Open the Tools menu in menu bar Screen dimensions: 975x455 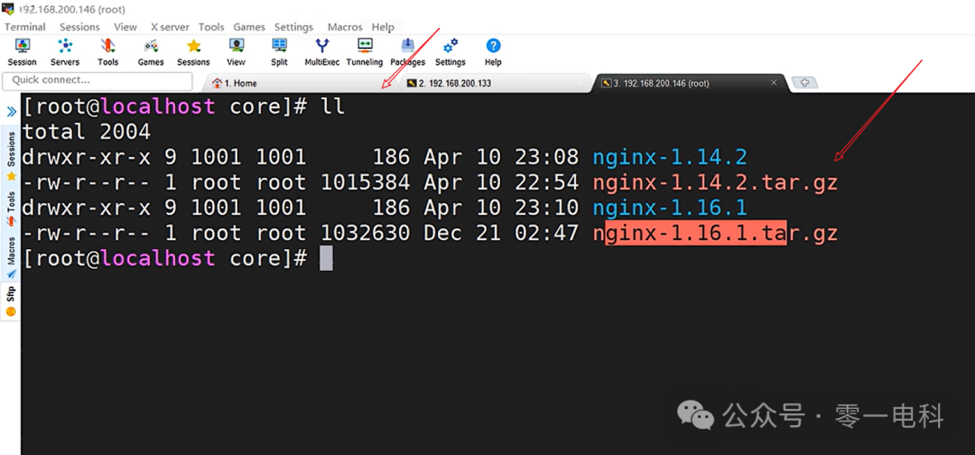[211, 27]
